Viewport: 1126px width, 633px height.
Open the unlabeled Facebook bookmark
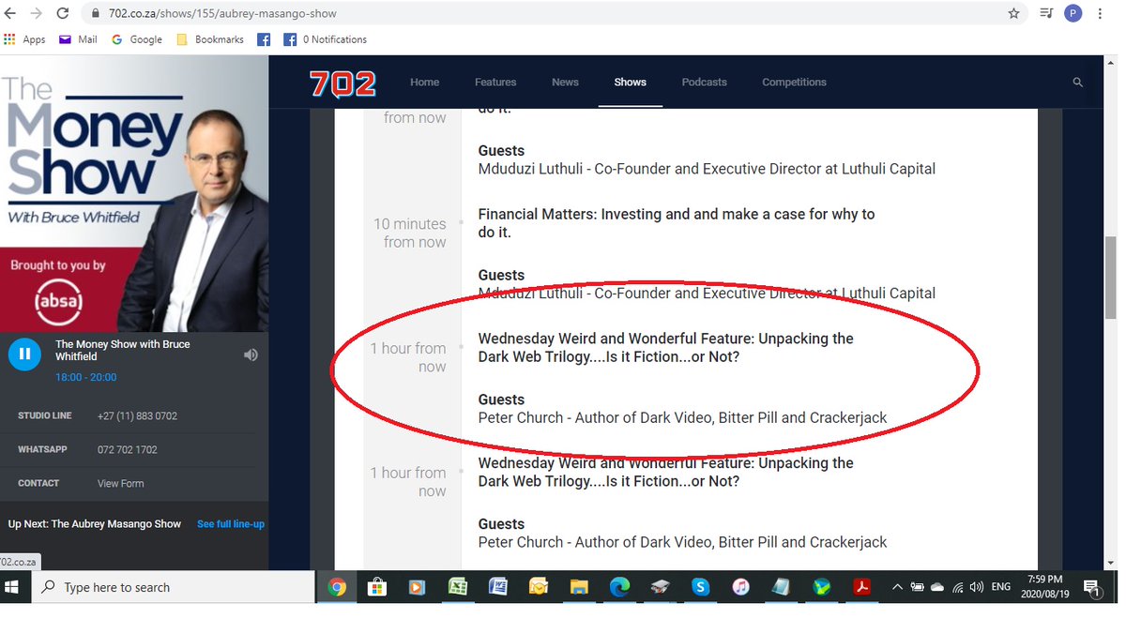(x=264, y=39)
